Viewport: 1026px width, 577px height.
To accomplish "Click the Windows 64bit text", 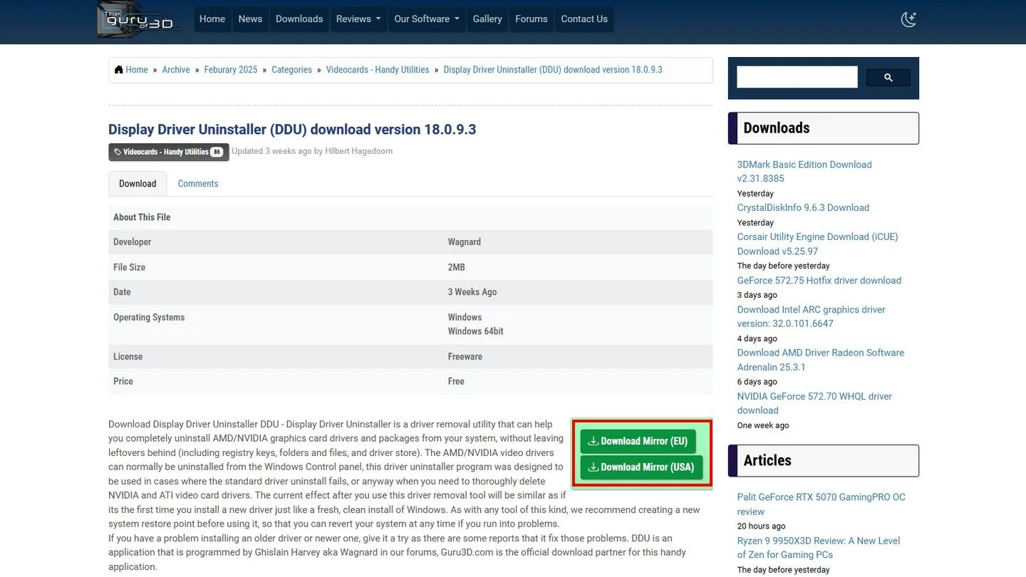I will coord(476,331).
